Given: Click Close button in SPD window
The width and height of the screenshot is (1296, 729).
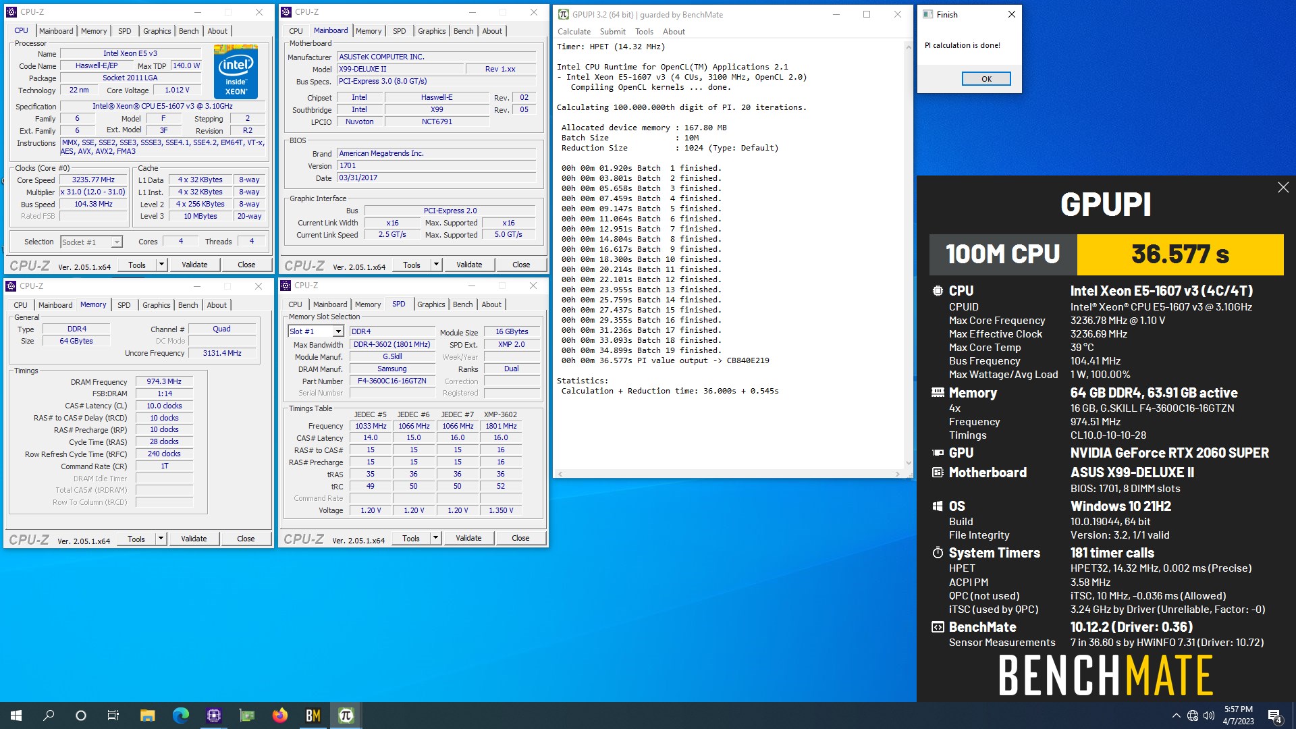Looking at the screenshot, I should (x=520, y=538).
